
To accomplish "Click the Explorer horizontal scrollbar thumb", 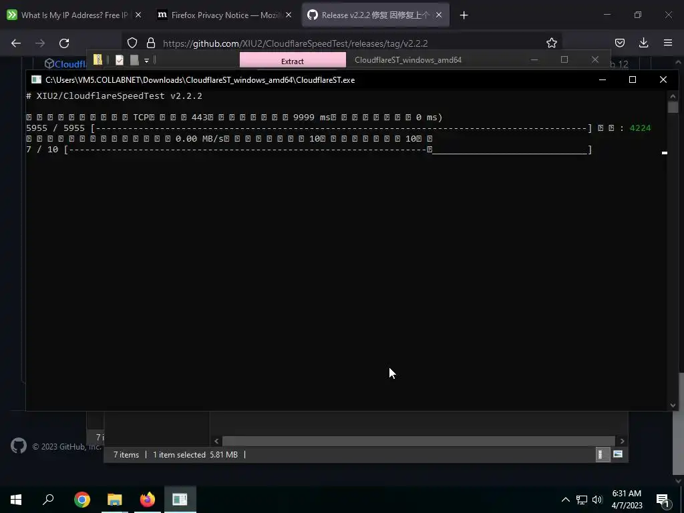I will pyautogui.click(x=418, y=441).
